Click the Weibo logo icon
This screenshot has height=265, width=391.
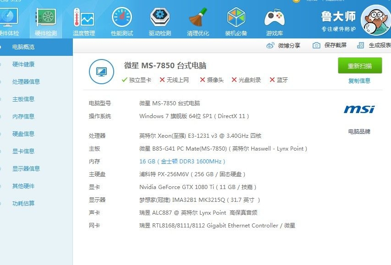click(270, 46)
